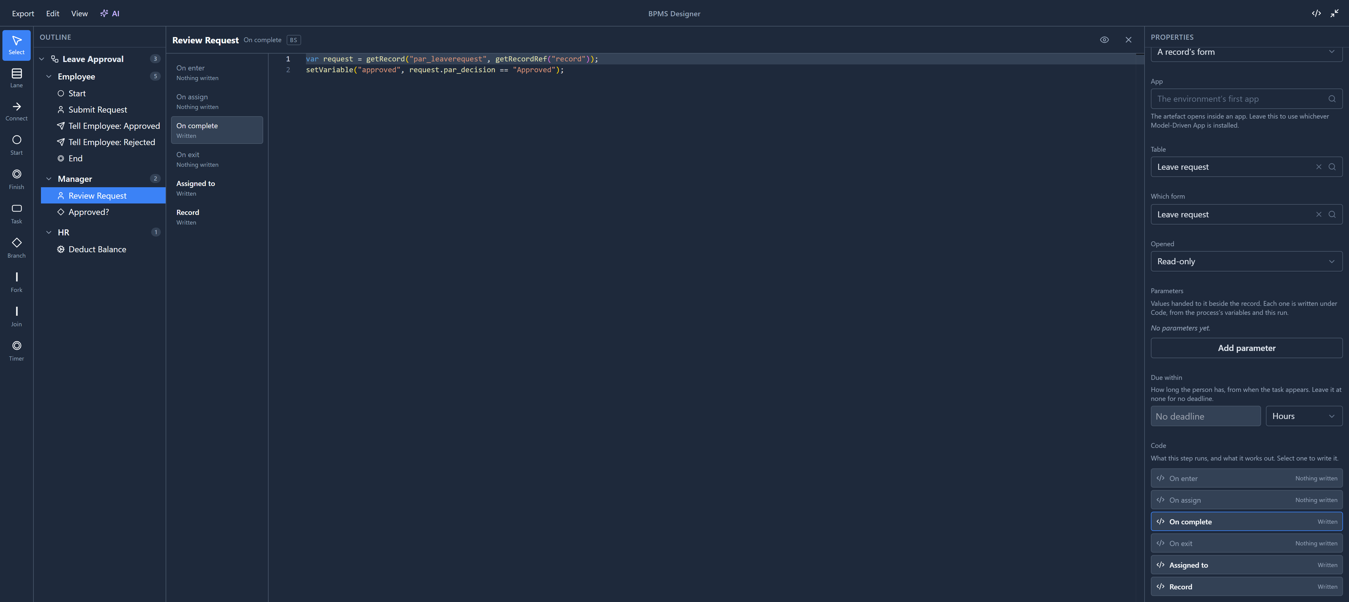The height and width of the screenshot is (602, 1349).
Task: Open On complete code in Properties
Action: (1246, 522)
